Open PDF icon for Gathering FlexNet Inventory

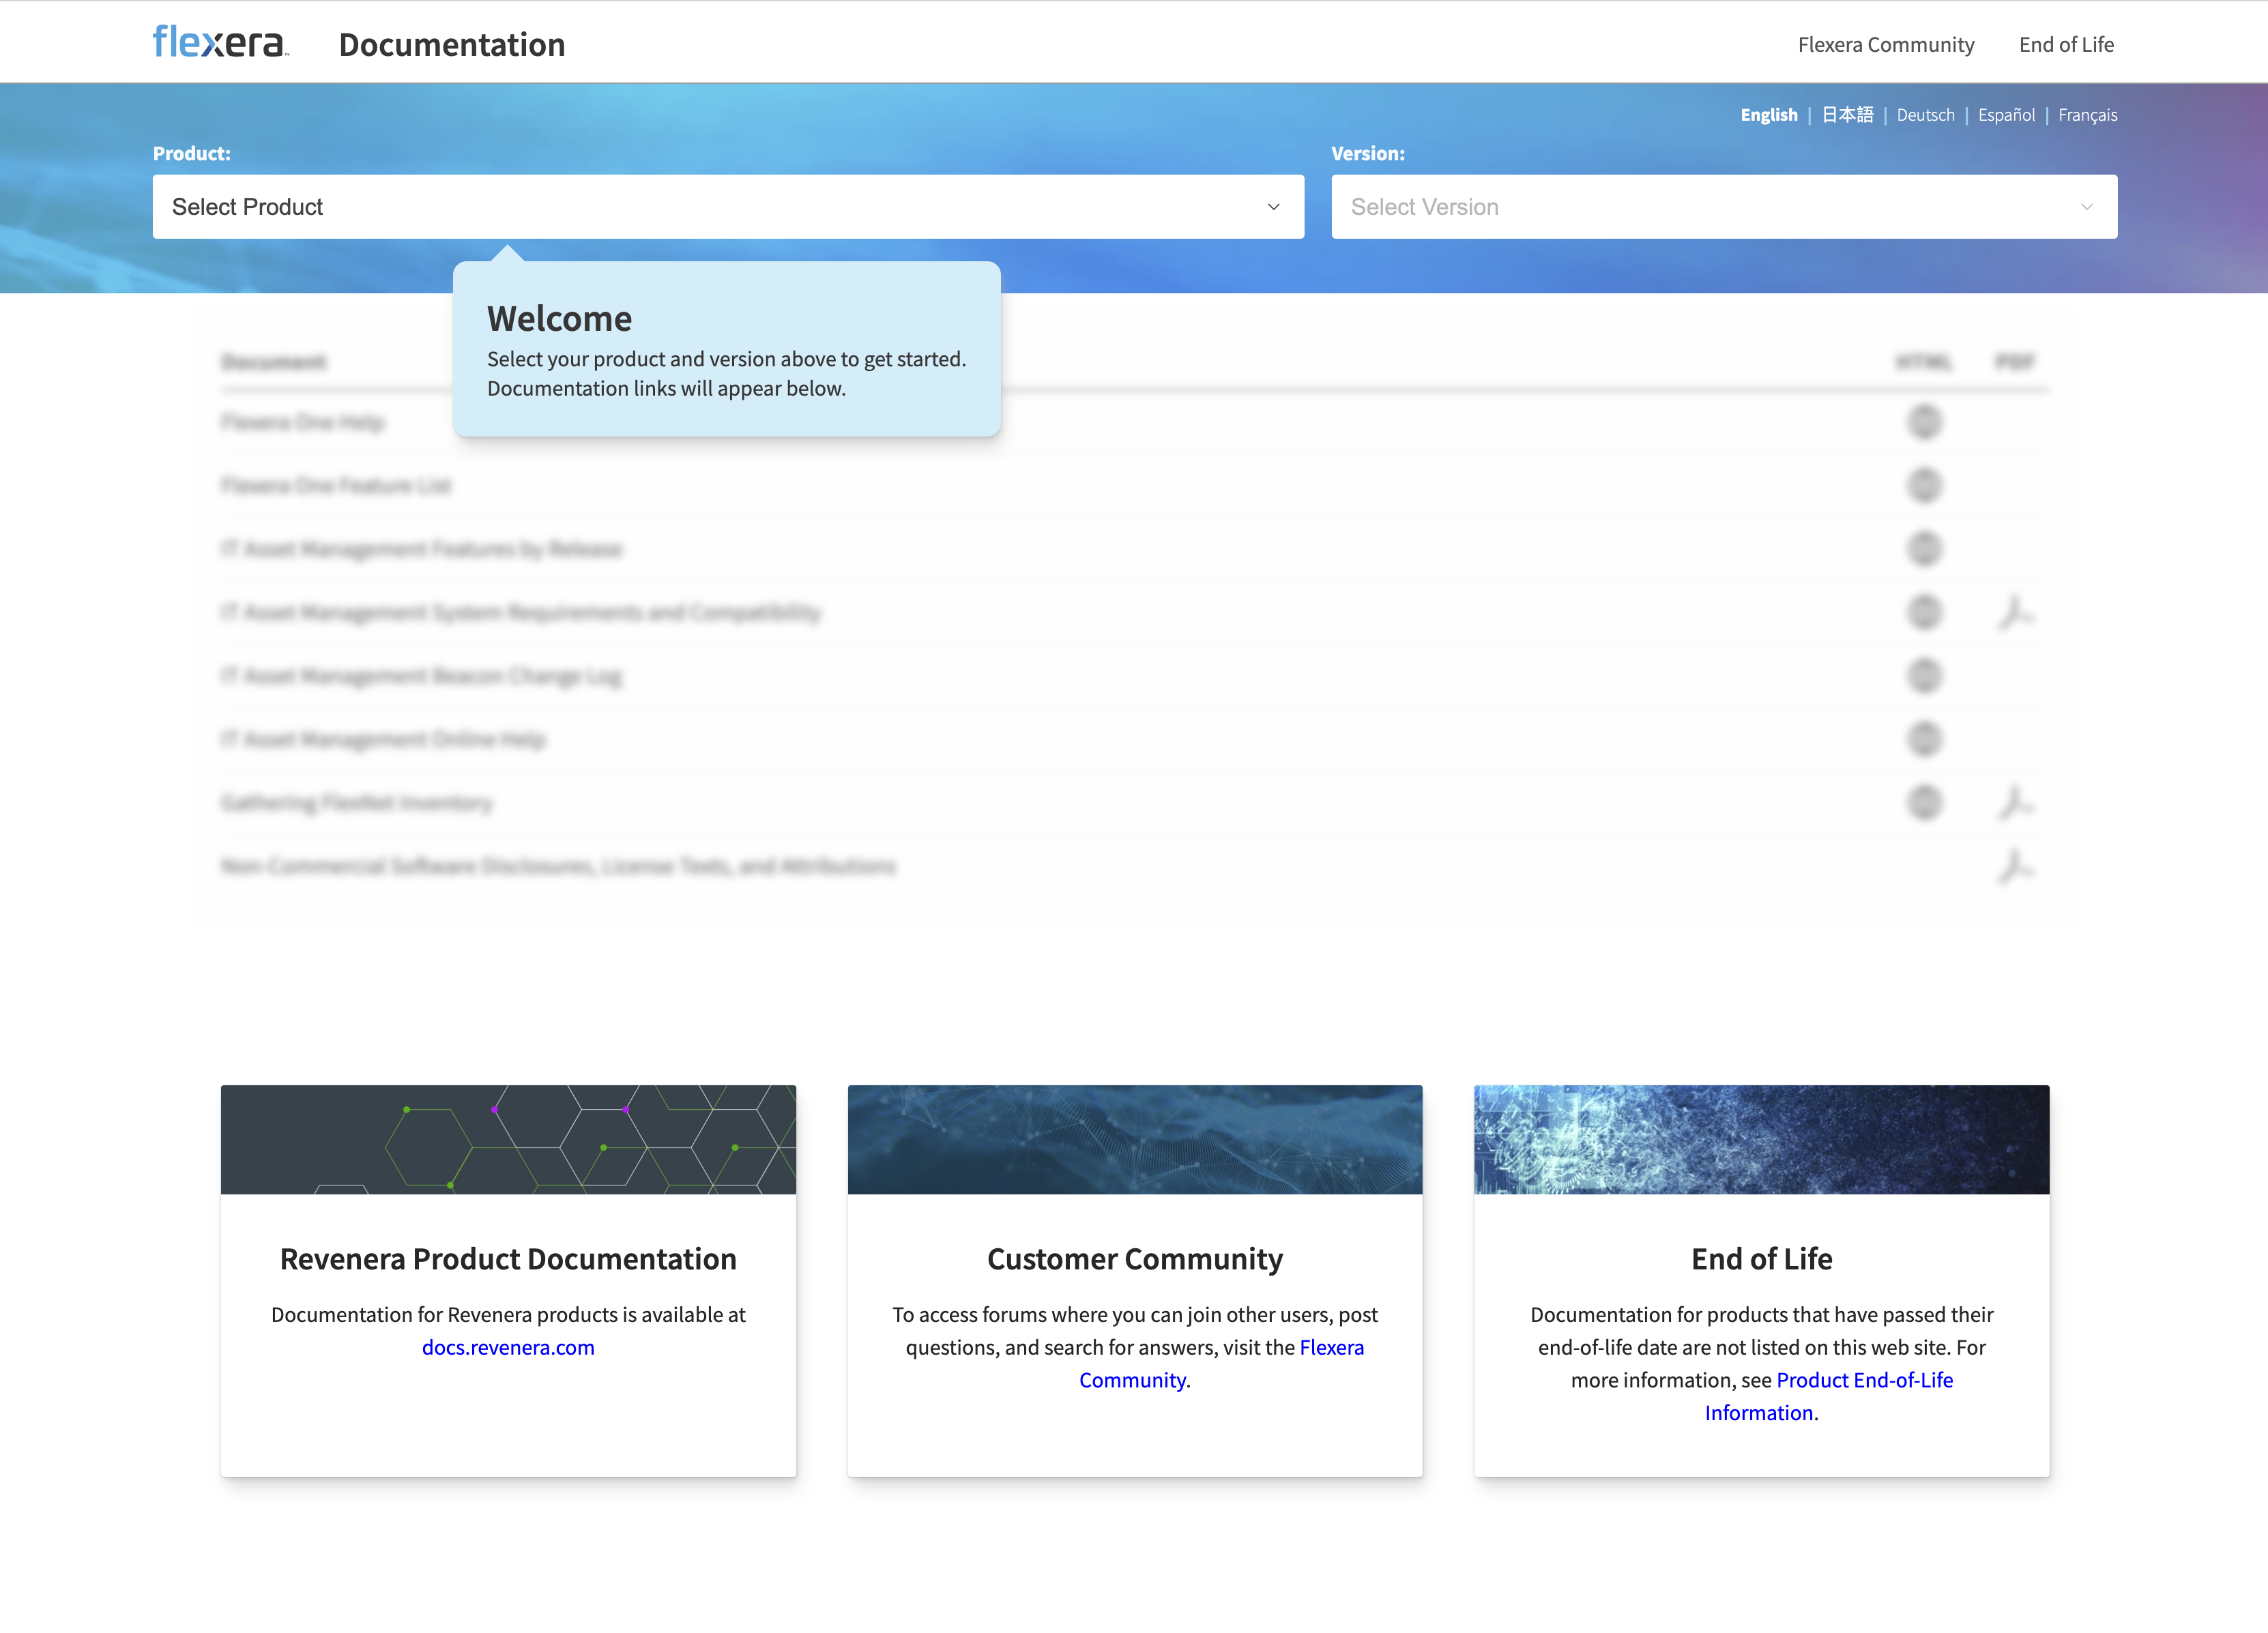pos(2015,802)
